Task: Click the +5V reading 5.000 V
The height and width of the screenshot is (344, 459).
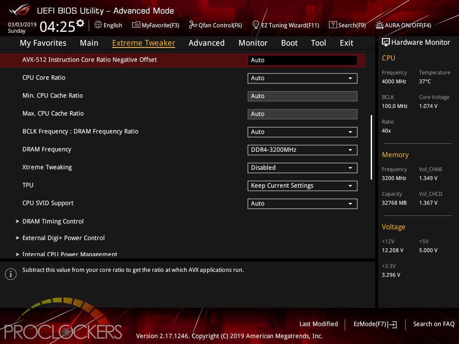Action: [x=428, y=250]
